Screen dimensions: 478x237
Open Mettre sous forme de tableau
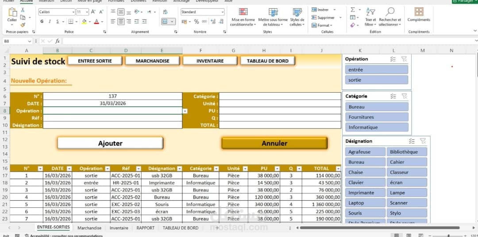(273, 17)
